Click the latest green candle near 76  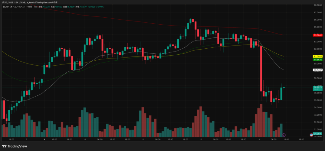pos(281,94)
